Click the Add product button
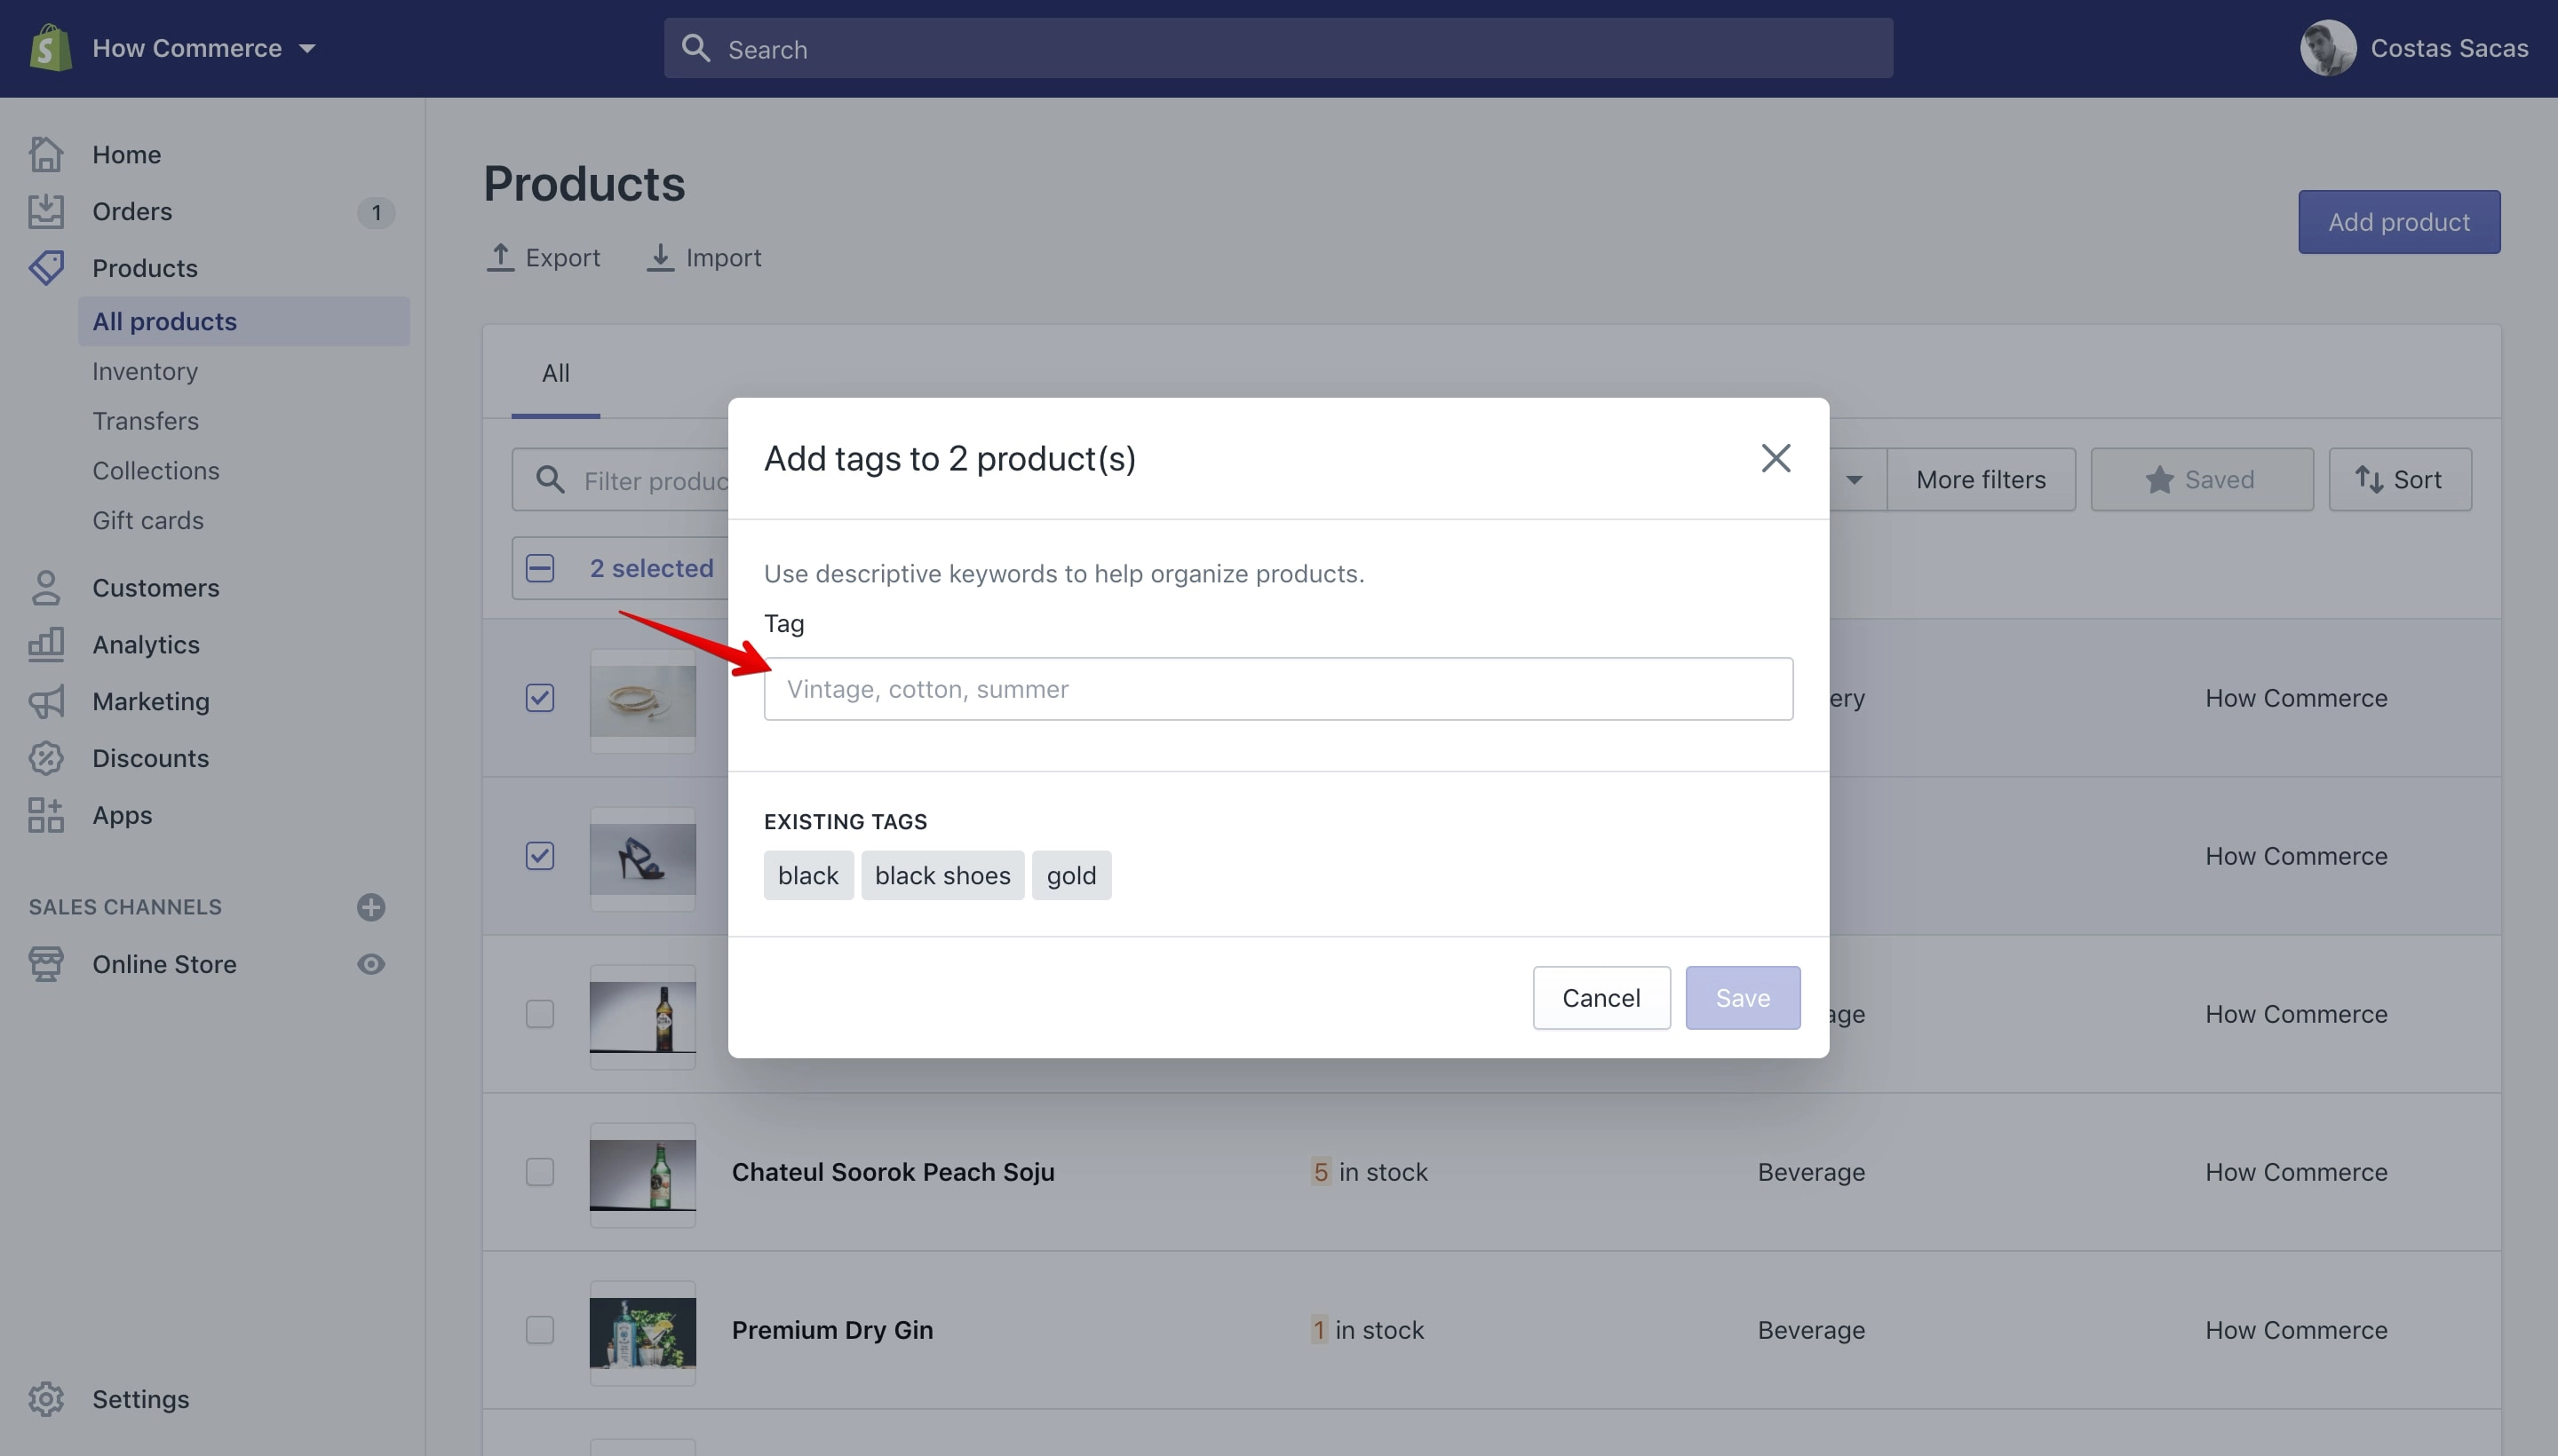 tap(2398, 222)
